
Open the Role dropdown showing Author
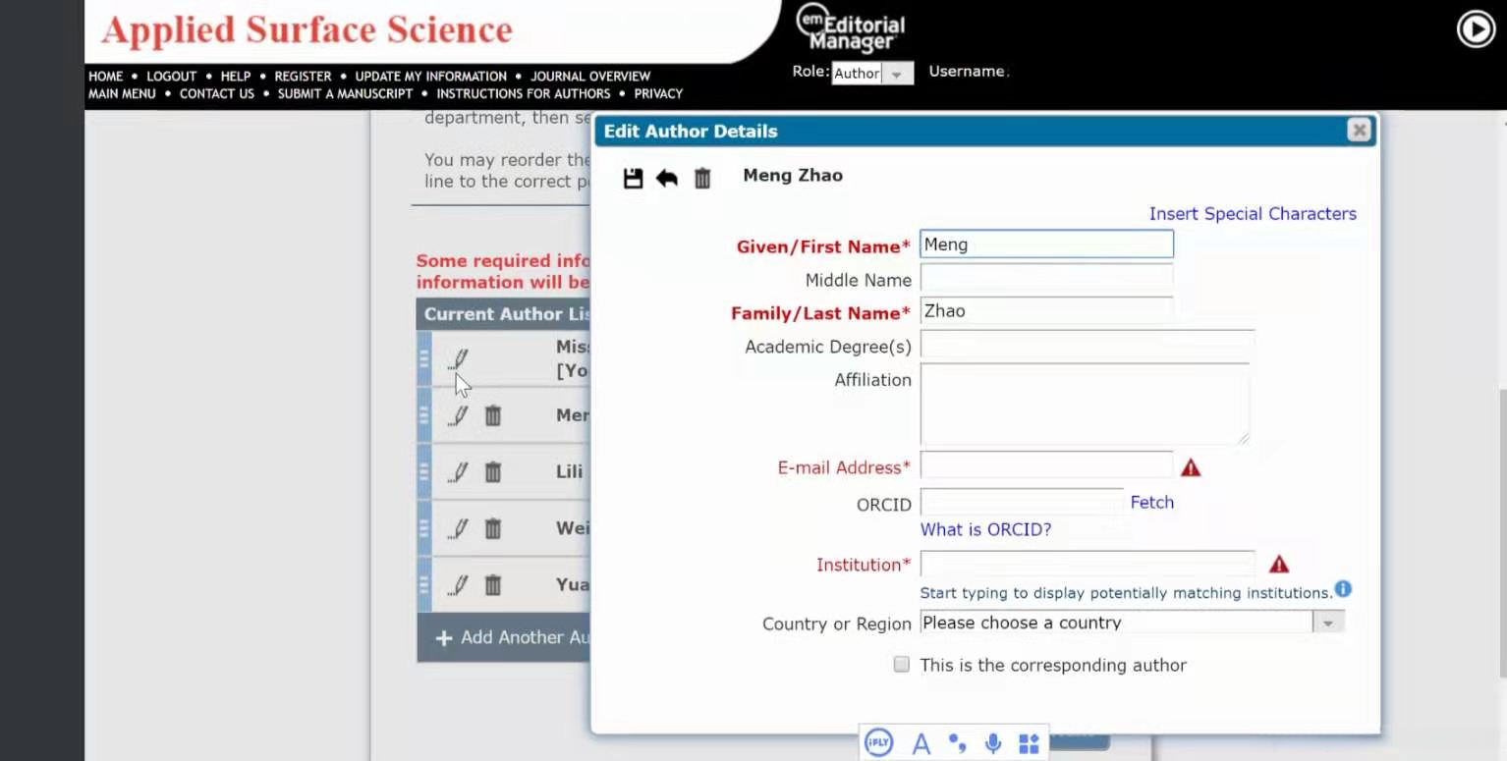pos(872,74)
